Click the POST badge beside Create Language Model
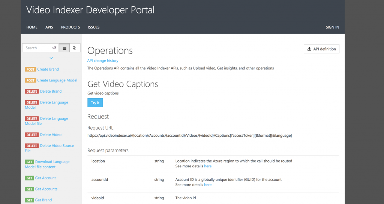The image size is (384, 204). click(30, 80)
